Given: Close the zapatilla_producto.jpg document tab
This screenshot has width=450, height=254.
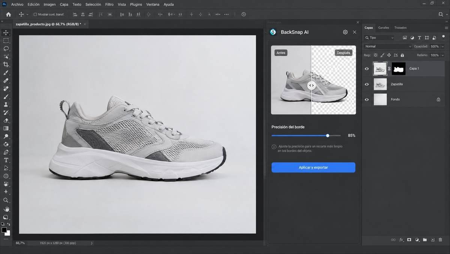Looking at the screenshot, I should click(x=85, y=24).
